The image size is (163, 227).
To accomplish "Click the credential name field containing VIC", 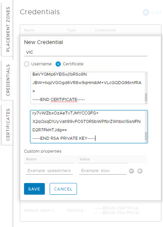I will point(86,52).
